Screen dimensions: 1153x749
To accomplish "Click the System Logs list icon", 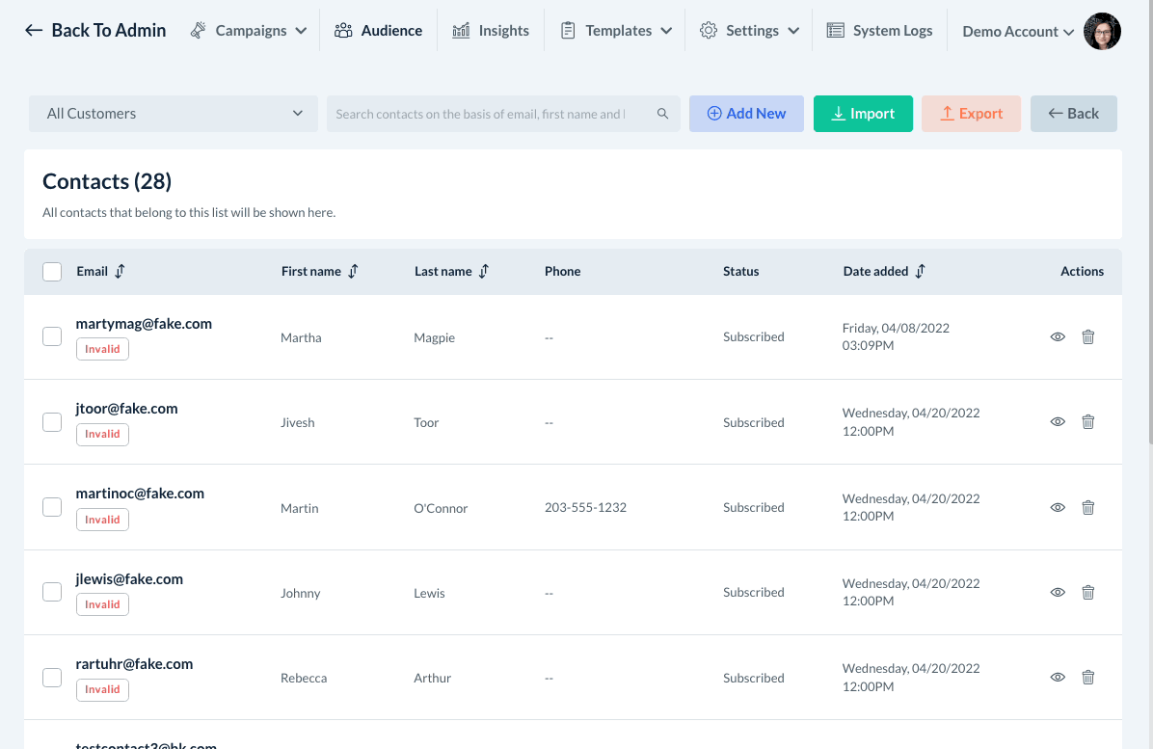I will (835, 30).
